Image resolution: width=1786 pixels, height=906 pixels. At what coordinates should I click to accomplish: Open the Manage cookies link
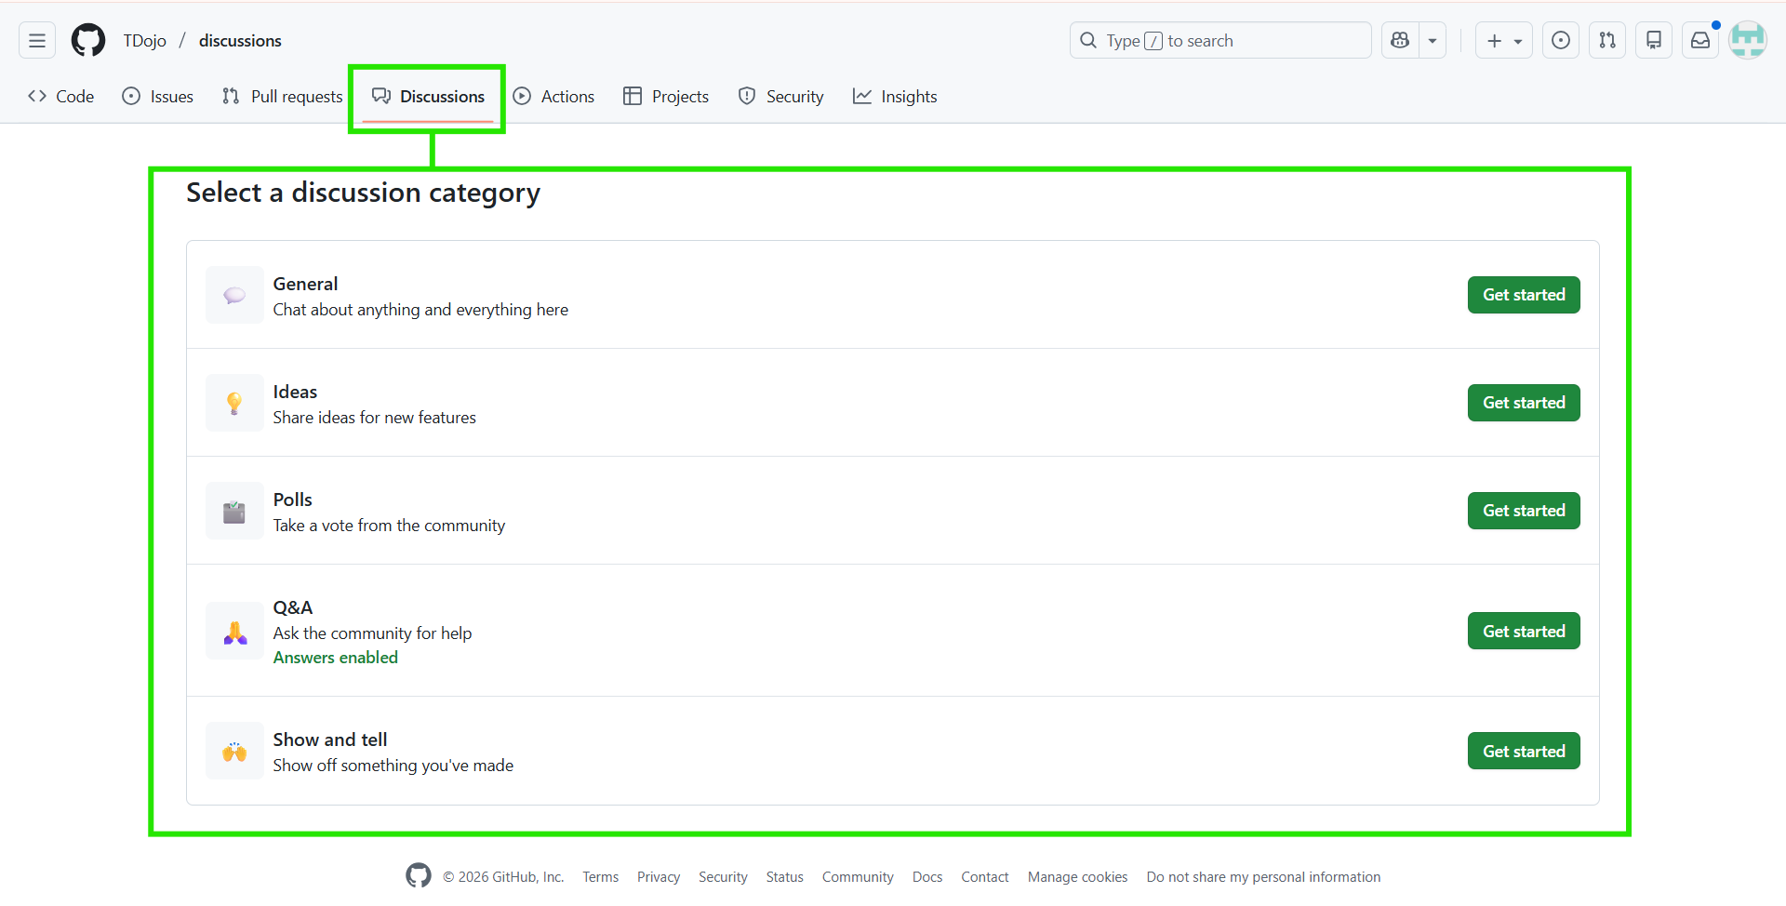pyautogui.click(x=1077, y=876)
